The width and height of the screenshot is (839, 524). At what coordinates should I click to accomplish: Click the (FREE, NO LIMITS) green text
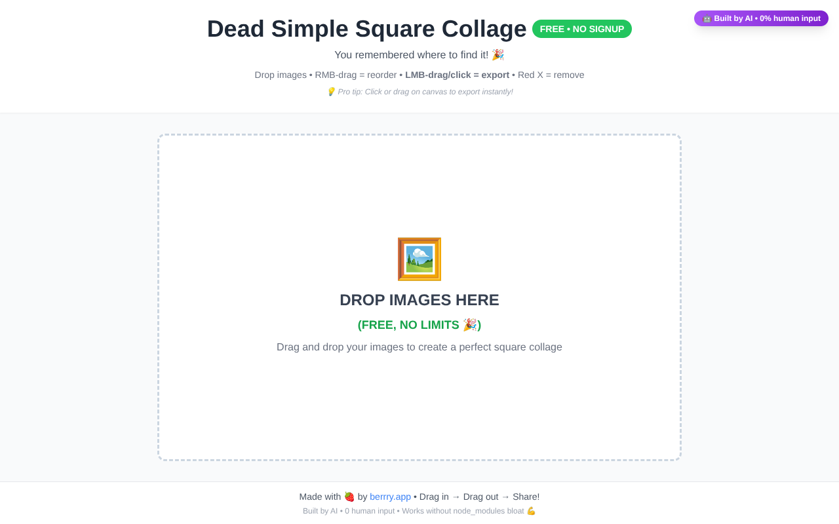point(419,324)
